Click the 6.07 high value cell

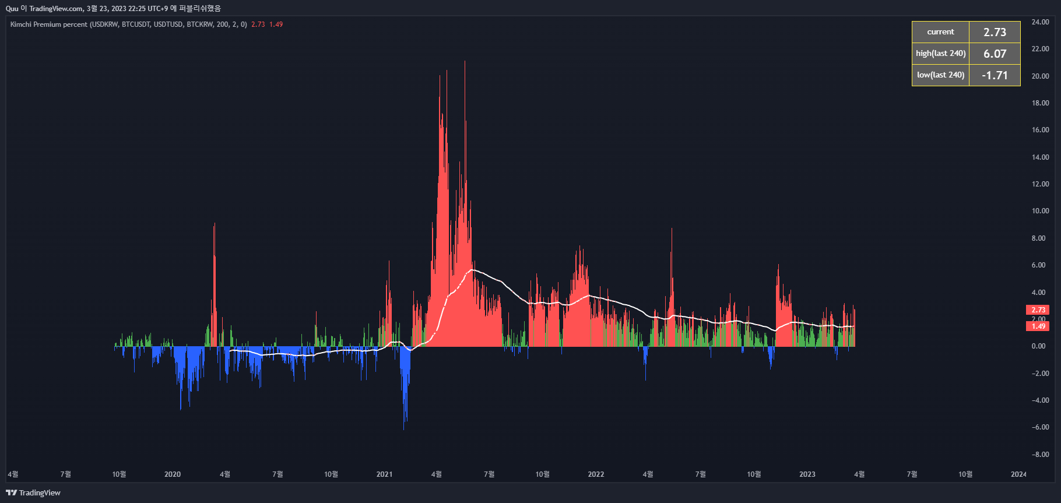click(x=995, y=54)
